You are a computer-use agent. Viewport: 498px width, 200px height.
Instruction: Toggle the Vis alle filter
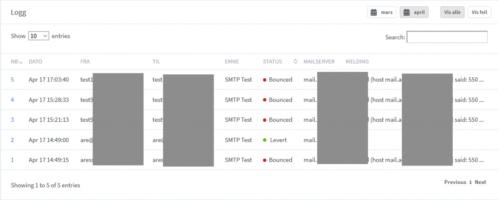coord(452,13)
